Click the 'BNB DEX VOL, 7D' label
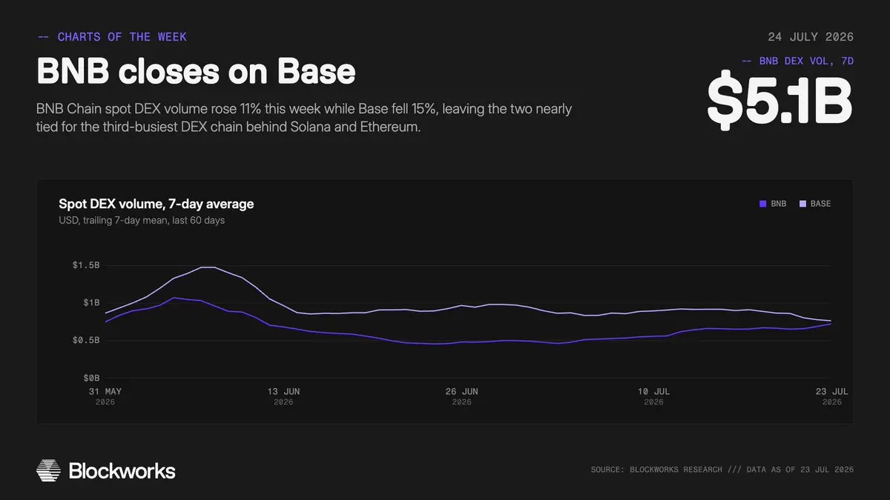Image resolution: width=890 pixels, height=500 pixels. click(797, 61)
